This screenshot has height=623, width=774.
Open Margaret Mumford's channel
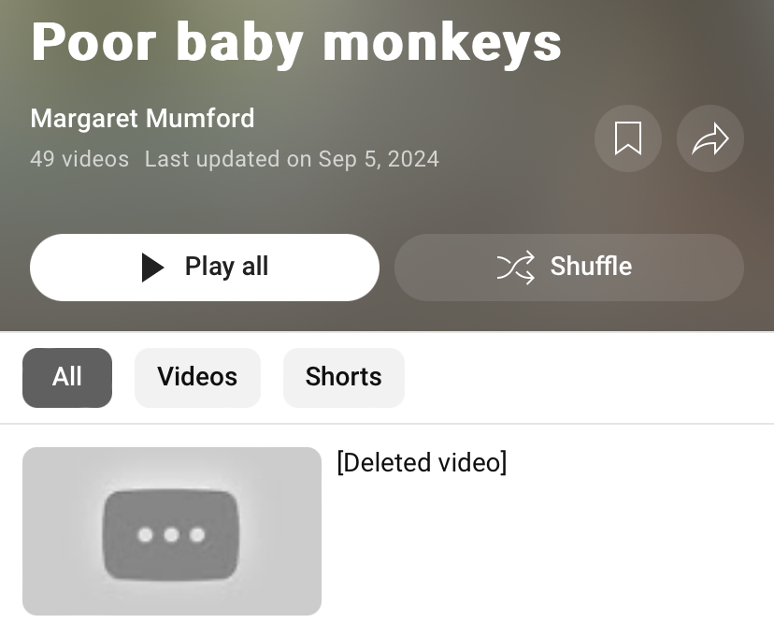142,119
